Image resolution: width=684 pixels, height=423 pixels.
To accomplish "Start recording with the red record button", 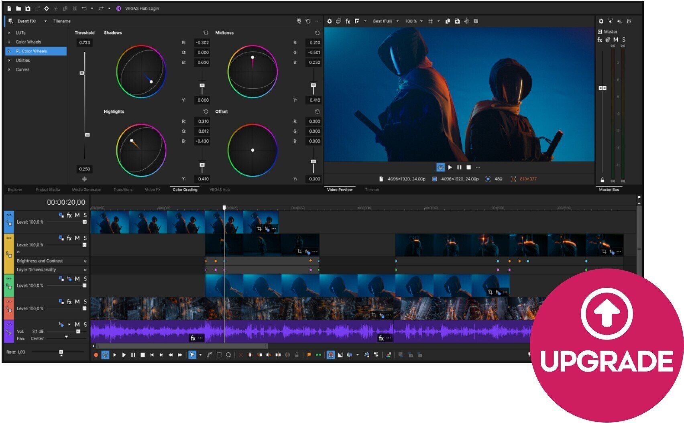I will [96, 355].
